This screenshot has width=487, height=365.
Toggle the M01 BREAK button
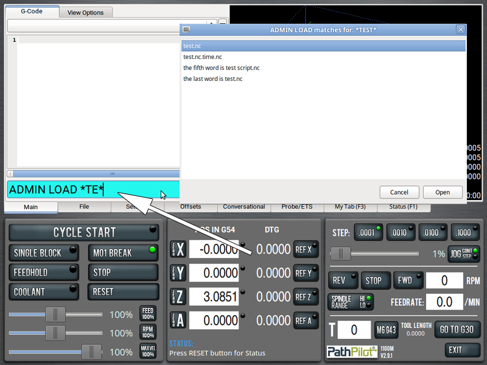[x=123, y=252]
